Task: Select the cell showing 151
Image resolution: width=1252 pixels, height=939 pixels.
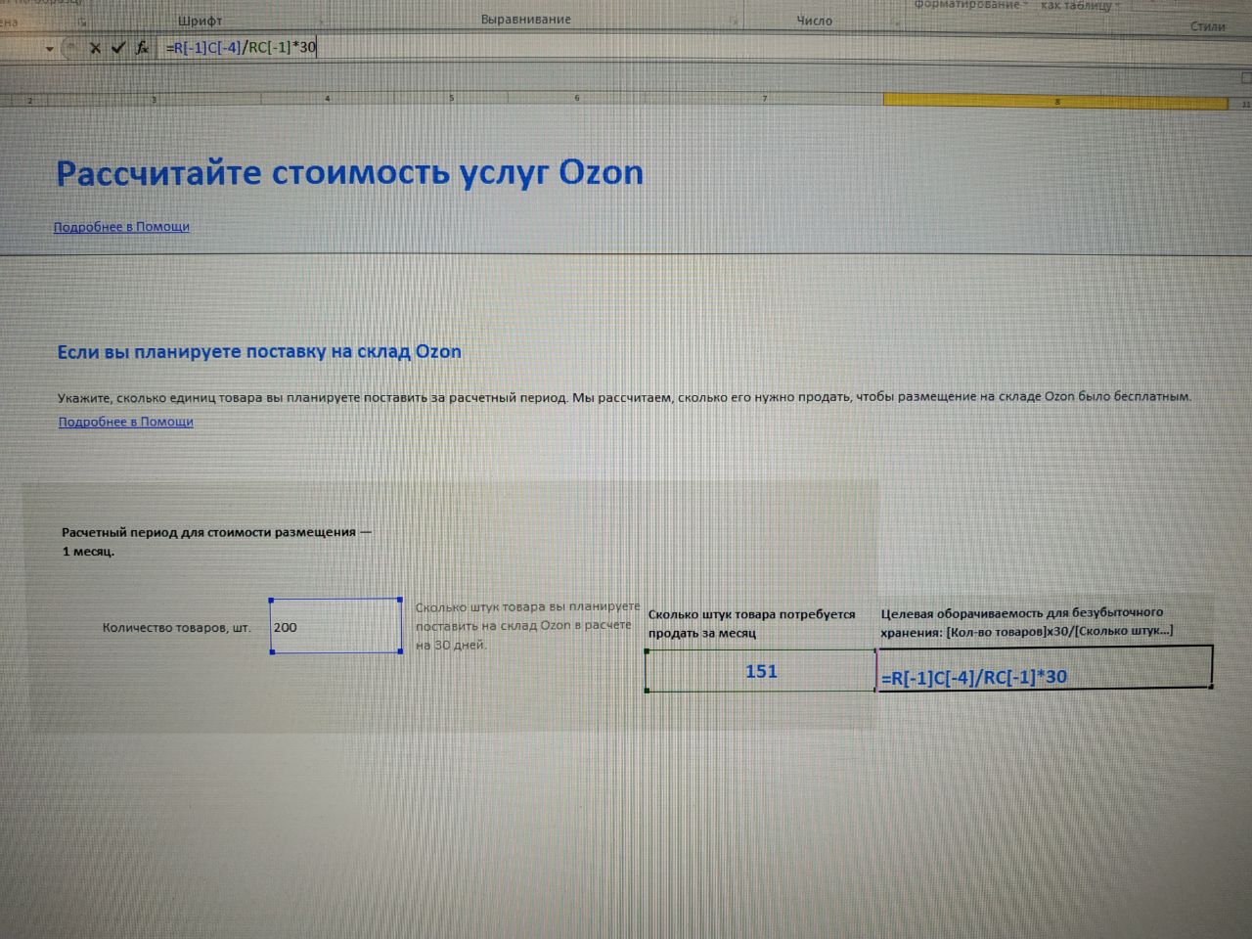Action: click(x=761, y=671)
